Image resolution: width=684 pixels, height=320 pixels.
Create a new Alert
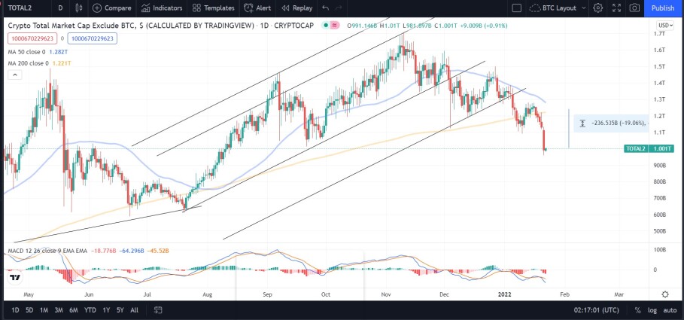click(257, 8)
